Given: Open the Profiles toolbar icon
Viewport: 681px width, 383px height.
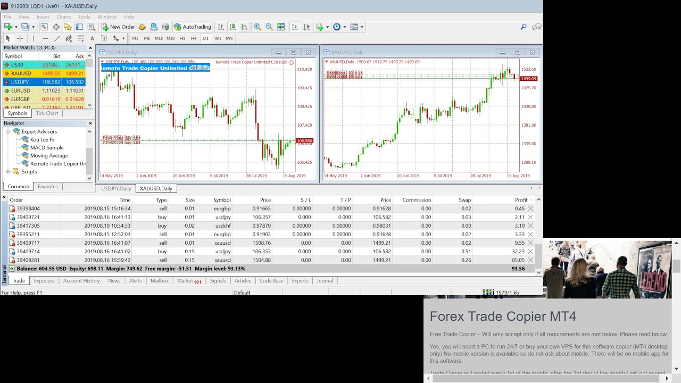Looking at the screenshot, I should coord(25,27).
